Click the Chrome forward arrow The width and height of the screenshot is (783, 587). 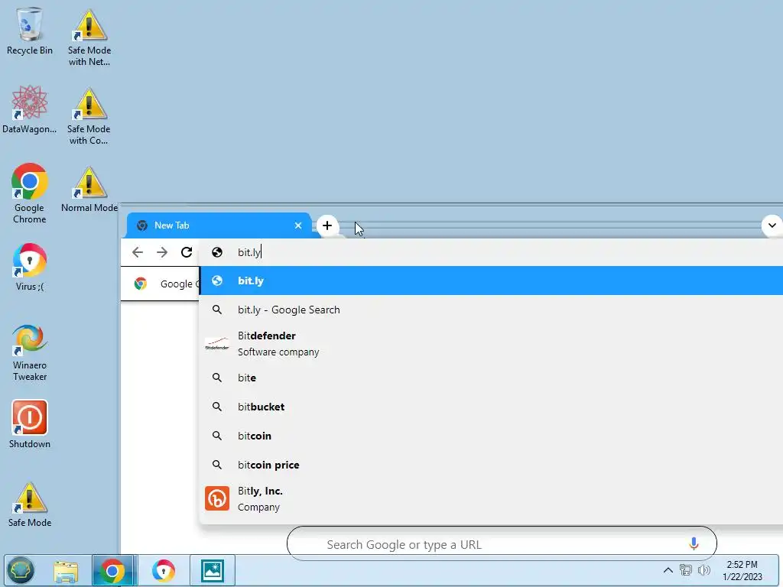(x=162, y=252)
